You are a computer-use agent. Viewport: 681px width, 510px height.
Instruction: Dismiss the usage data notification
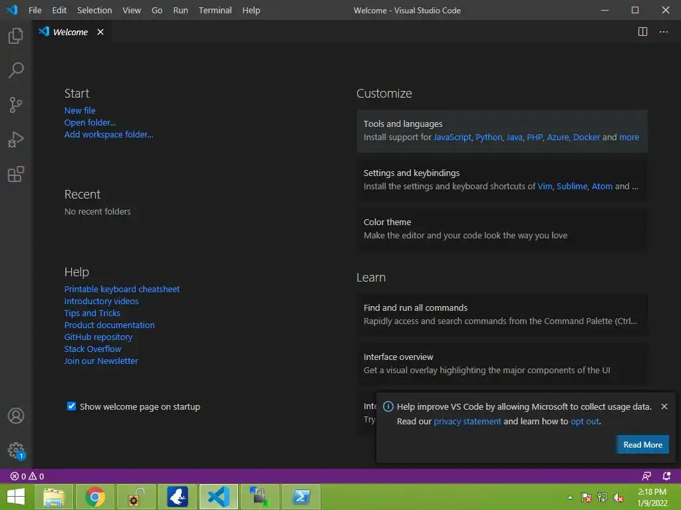[664, 406]
